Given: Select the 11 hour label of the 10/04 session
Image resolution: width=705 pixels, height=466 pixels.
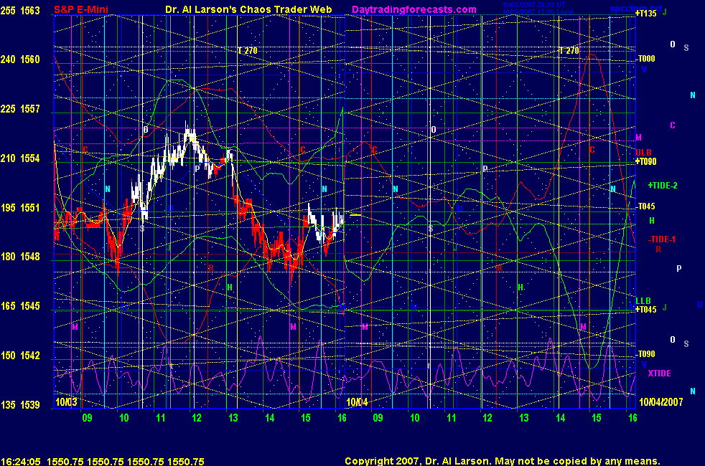Looking at the screenshot, I should pyautogui.click(x=451, y=418).
